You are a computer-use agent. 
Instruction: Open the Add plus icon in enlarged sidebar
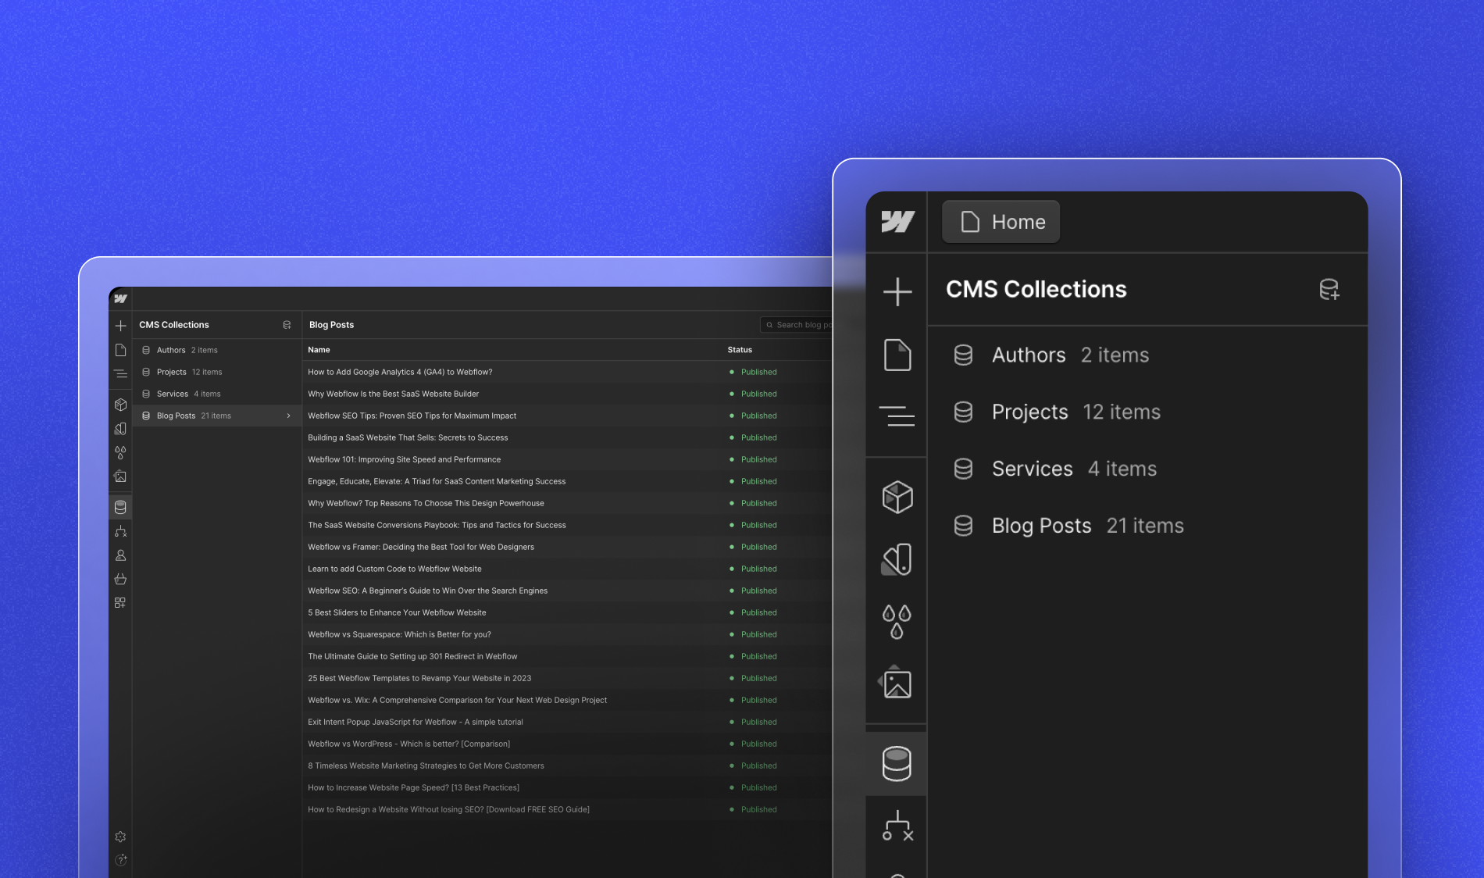[x=897, y=292]
